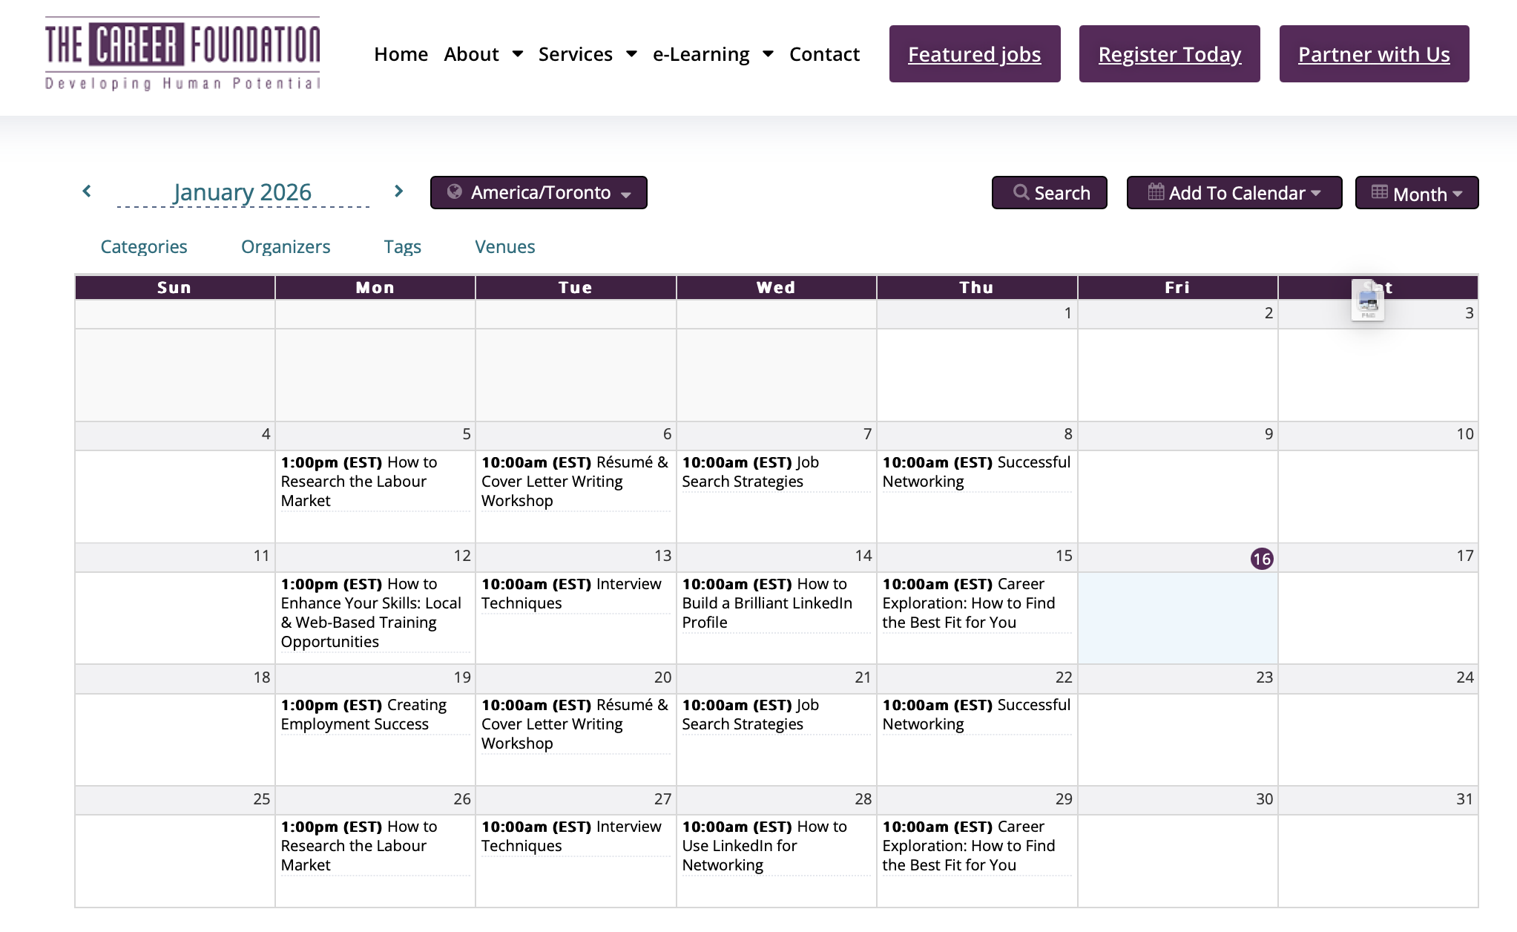The image size is (1517, 932).
Task: Click the Register Today button
Action: [1169, 54]
